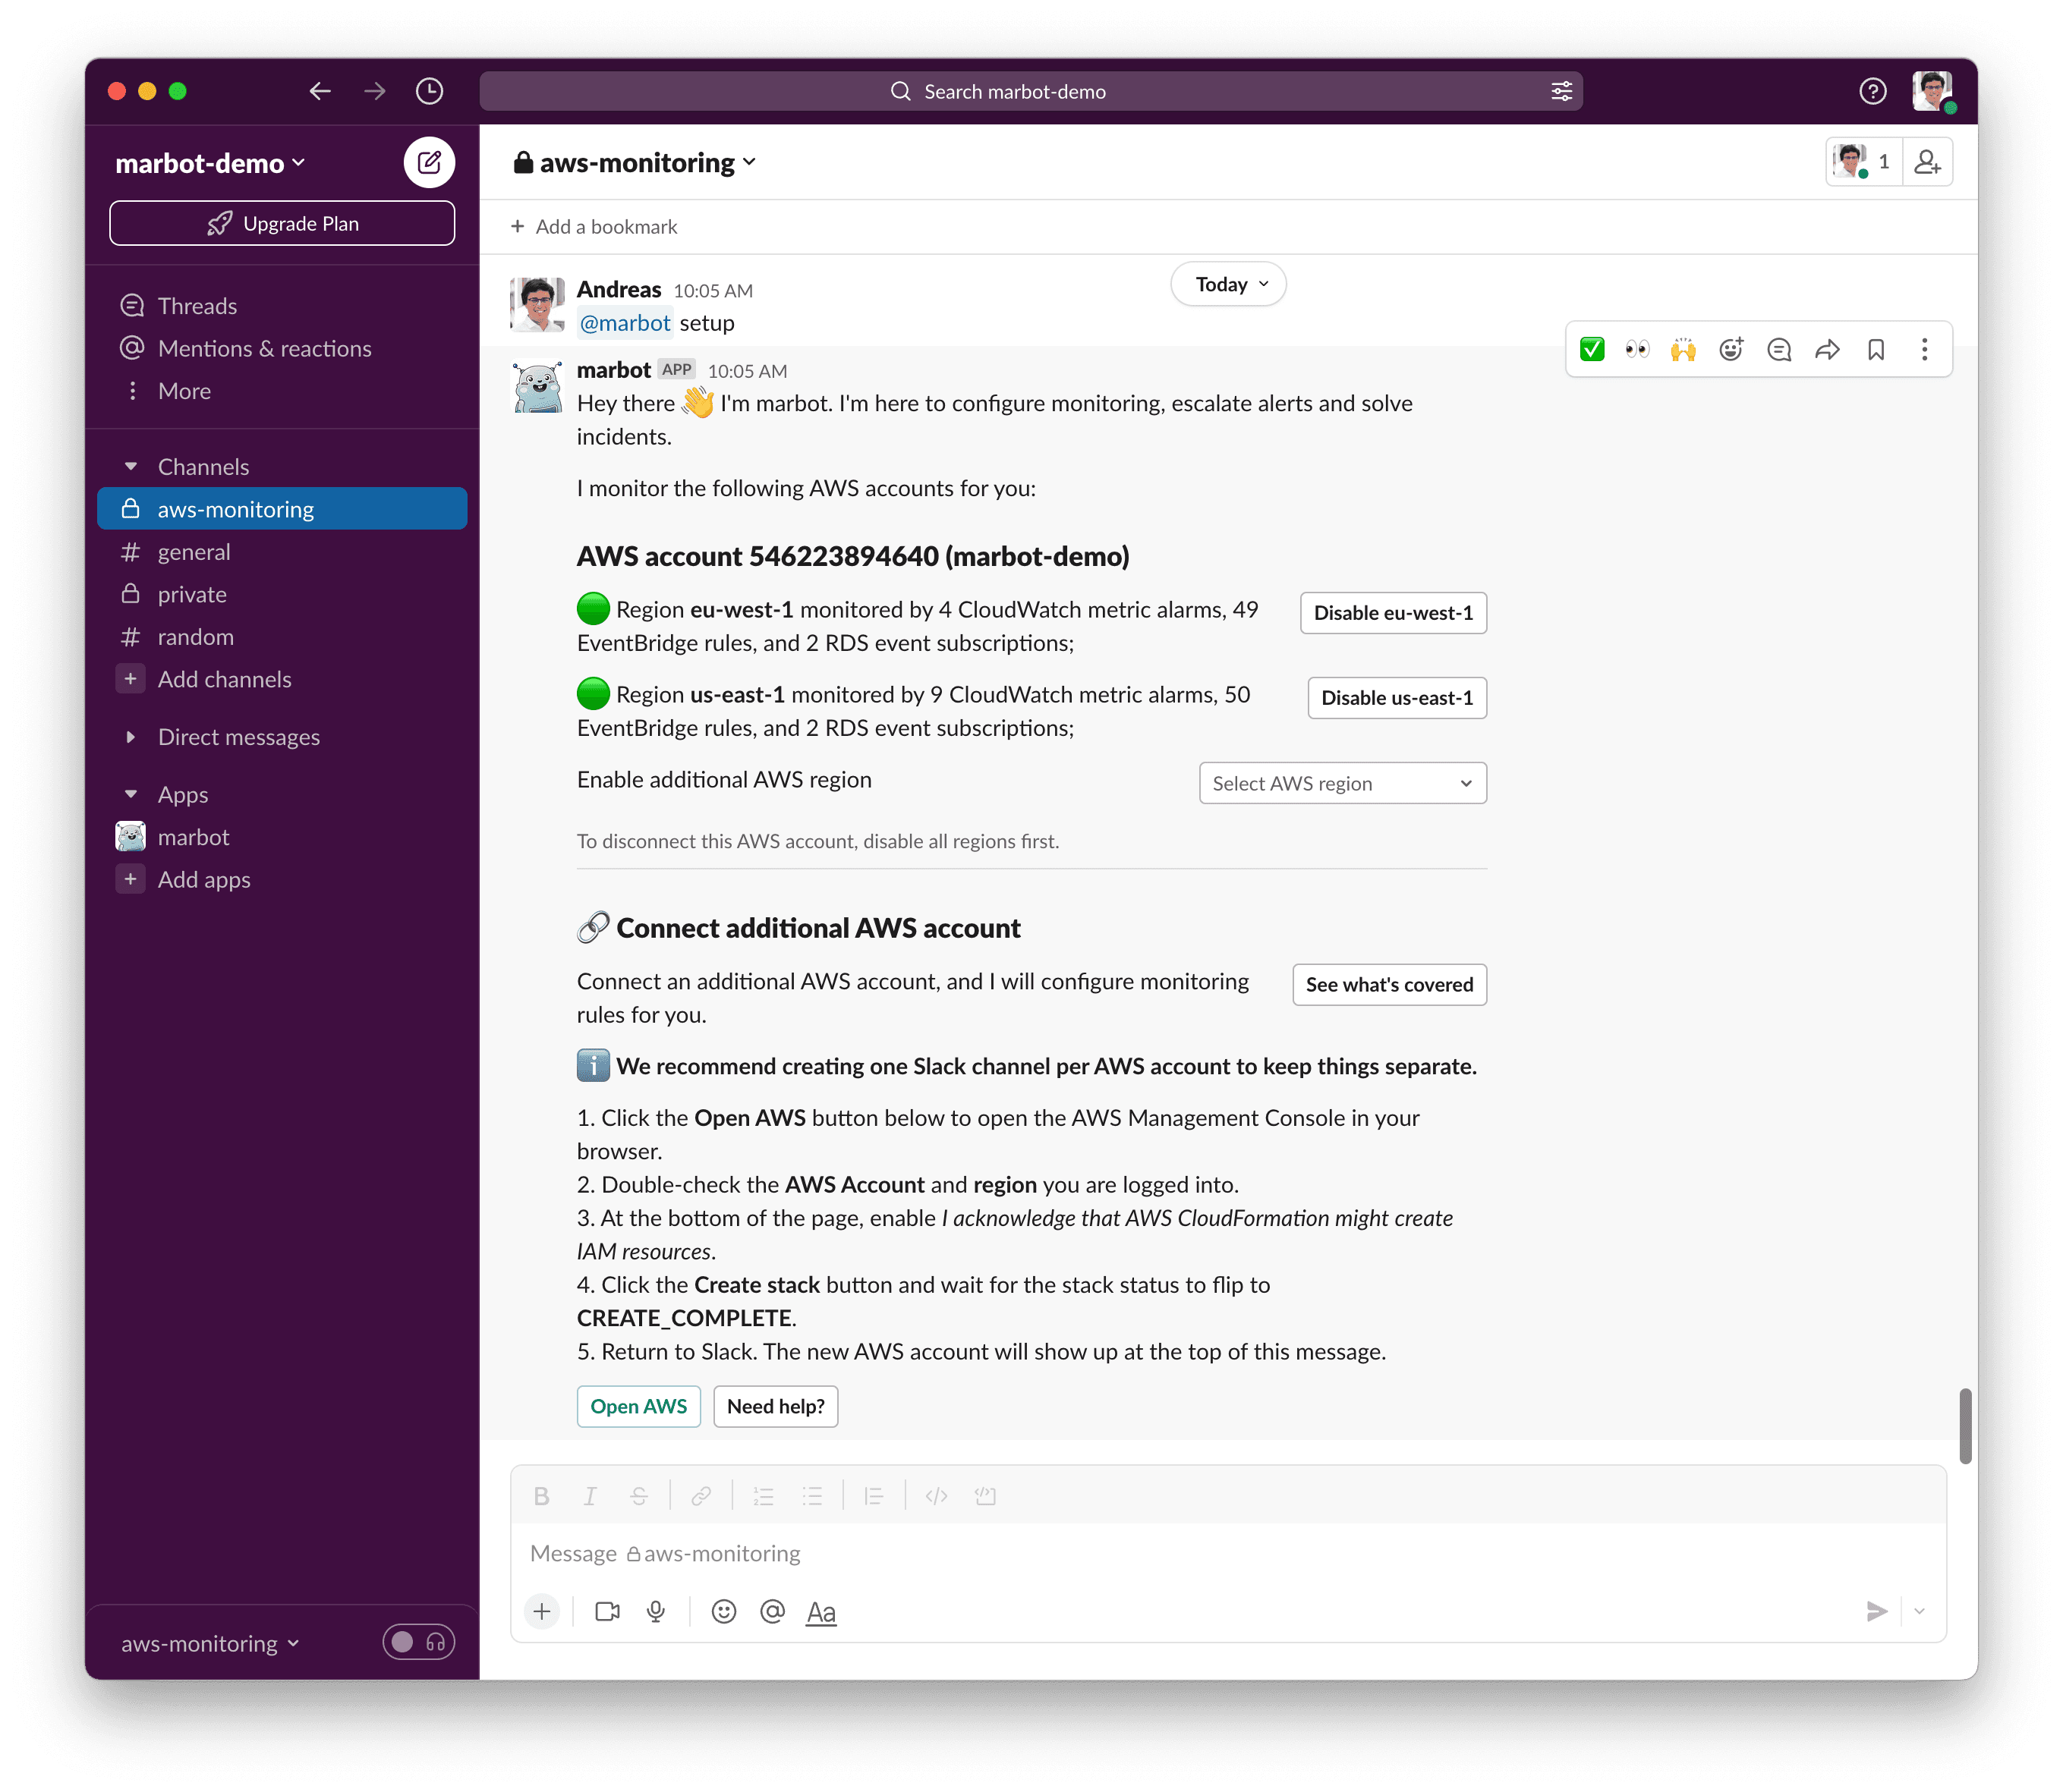Open the Threads menu item
Viewport: 2063px width, 1792px height.
[x=198, y=305]
